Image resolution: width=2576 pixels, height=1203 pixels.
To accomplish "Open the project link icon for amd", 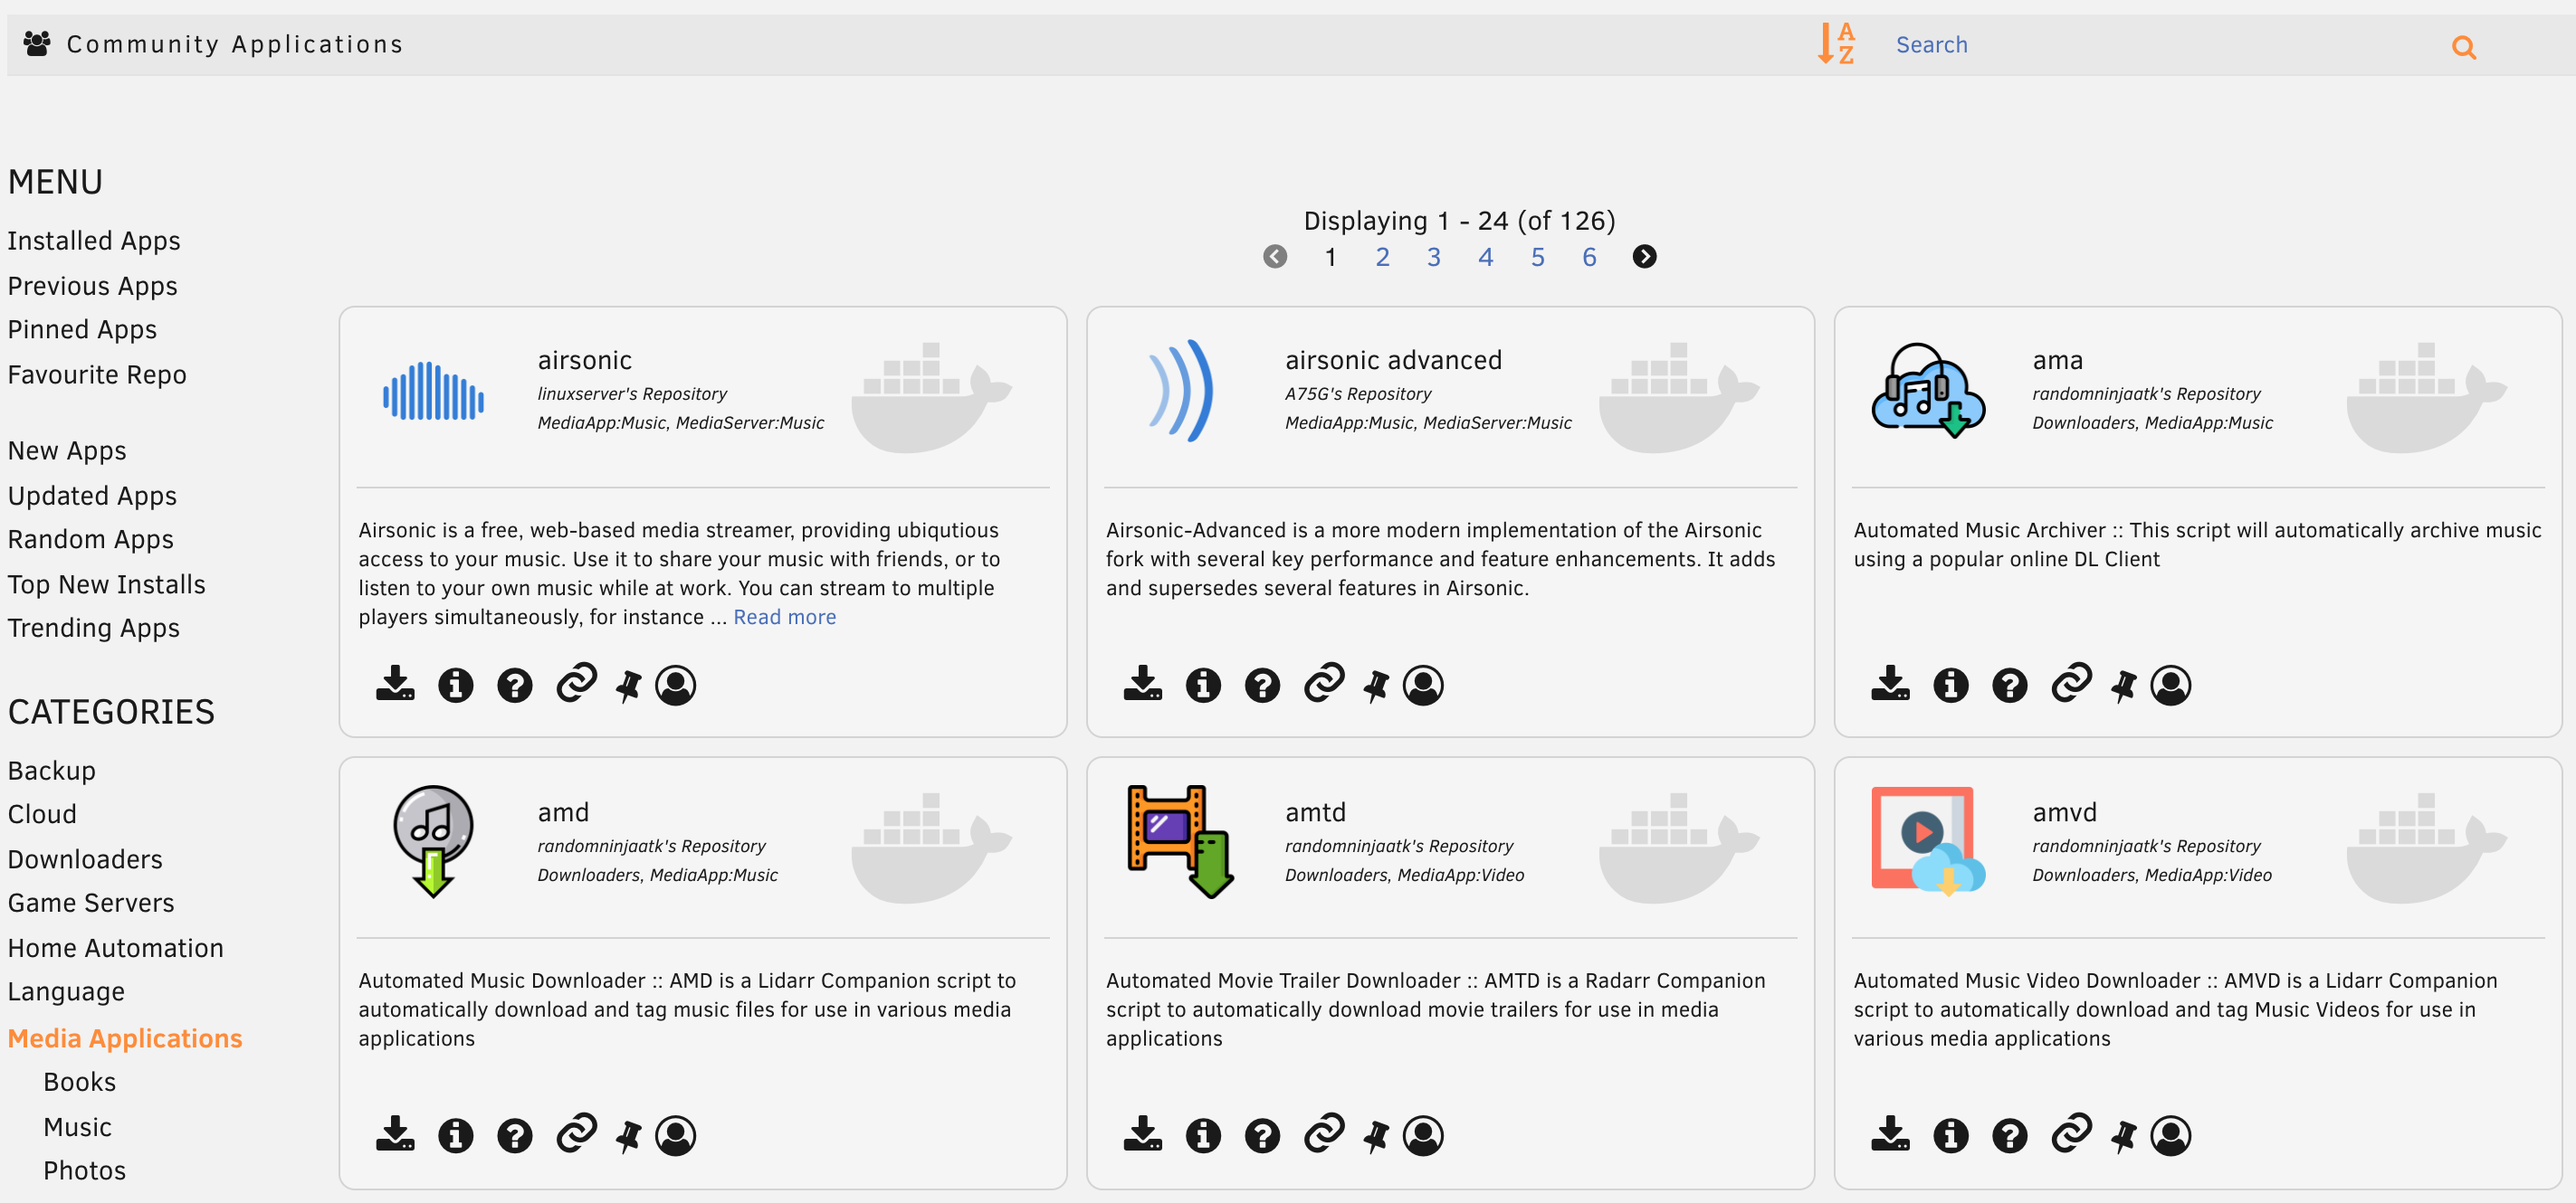I will pos(576,1134).
